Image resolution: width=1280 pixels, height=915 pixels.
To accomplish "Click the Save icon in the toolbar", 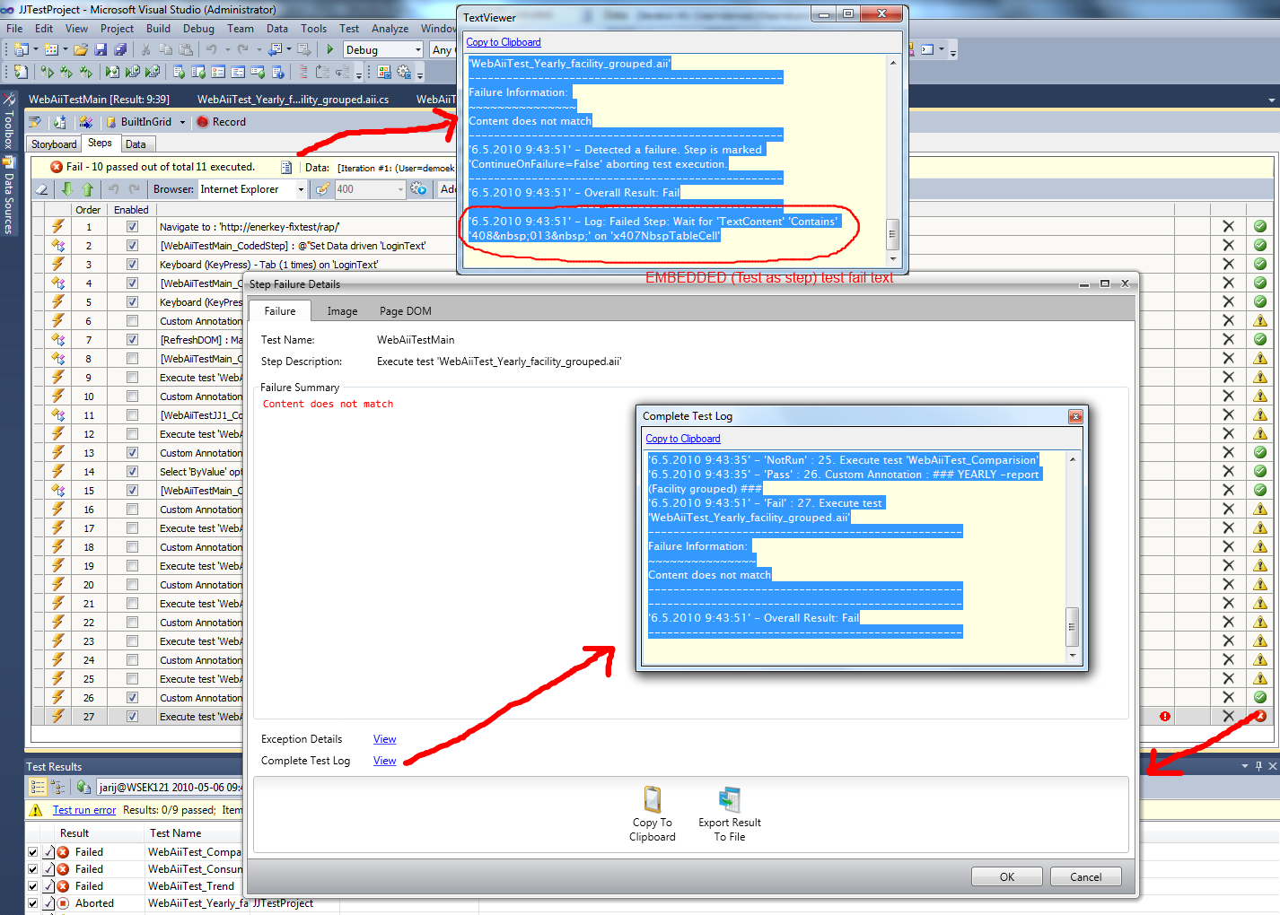I will pos(101,49).
